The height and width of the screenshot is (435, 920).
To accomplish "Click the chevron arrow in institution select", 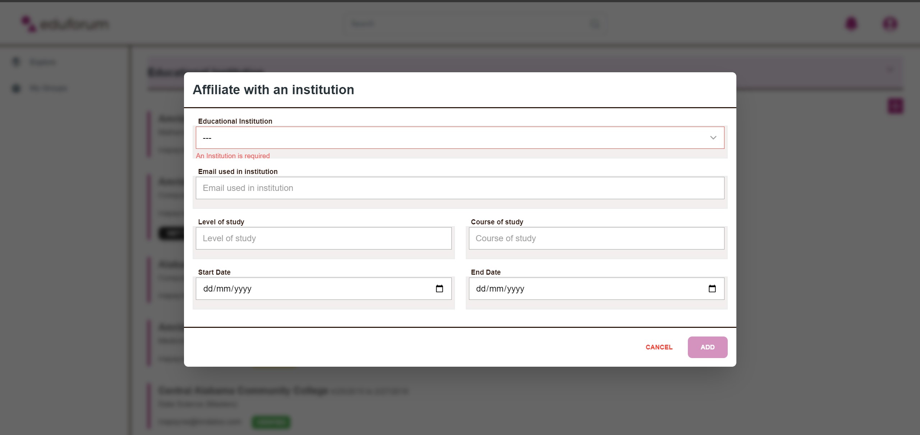I will click(713, 138).
